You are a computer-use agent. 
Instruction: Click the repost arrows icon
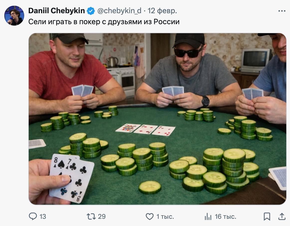[91, 216]
